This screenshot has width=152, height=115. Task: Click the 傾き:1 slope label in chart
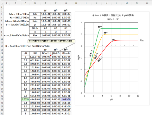pos(100,59)
